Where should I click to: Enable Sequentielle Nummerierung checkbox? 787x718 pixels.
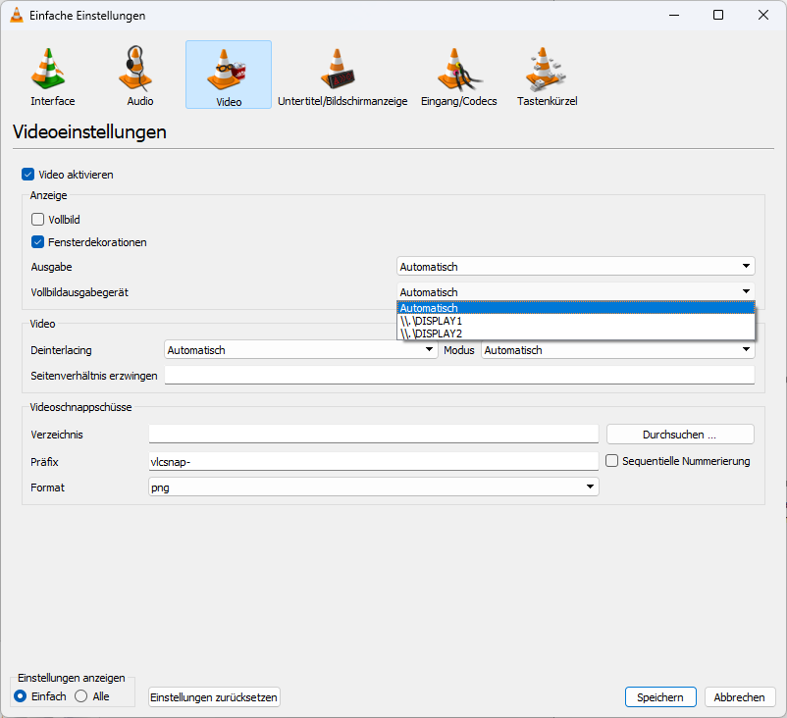point(611,461)
